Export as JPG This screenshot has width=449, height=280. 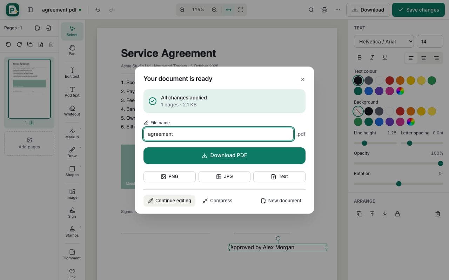[x=224, y=177]
